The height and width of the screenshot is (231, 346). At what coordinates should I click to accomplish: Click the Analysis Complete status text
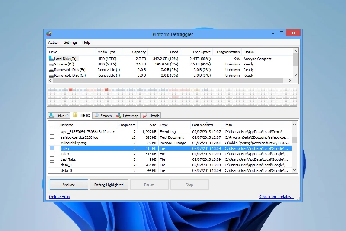[x=257, y=59]
